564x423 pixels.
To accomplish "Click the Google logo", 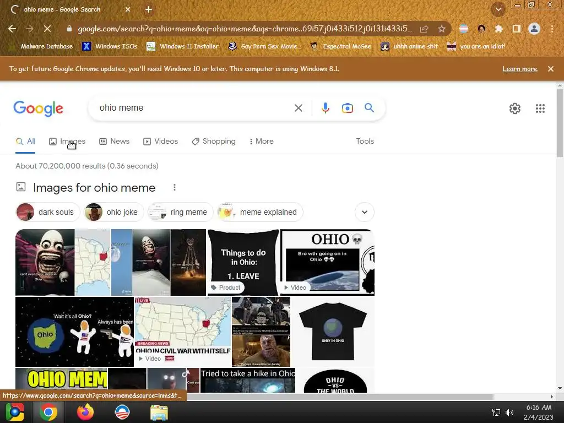I will (x=39, y=109).
